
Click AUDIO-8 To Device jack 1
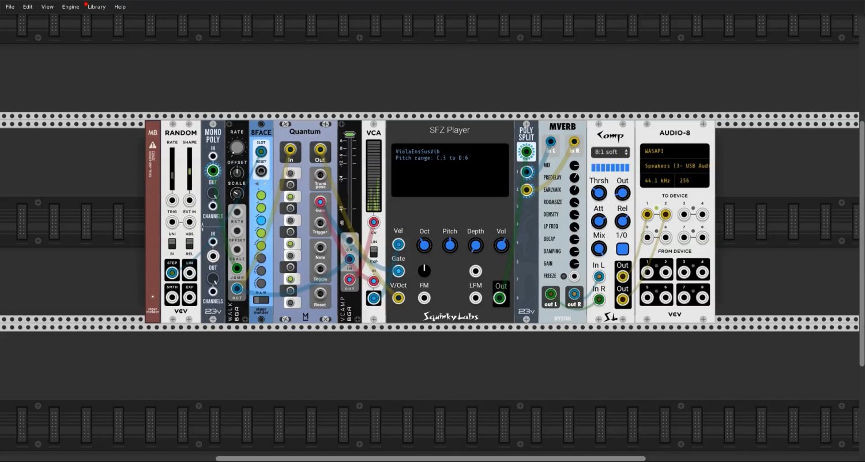click(x=648, y=214)
